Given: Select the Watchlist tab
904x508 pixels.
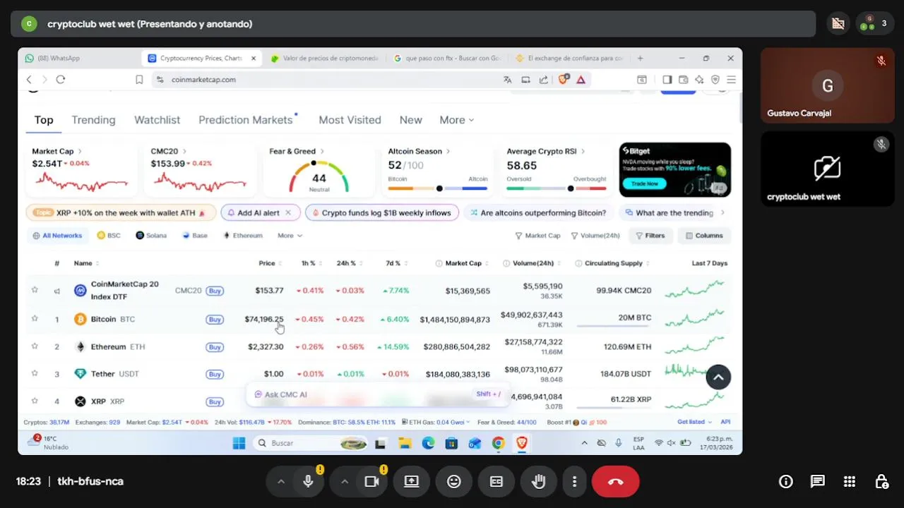Looking at the screenshot, I should [x=157, y=120].
